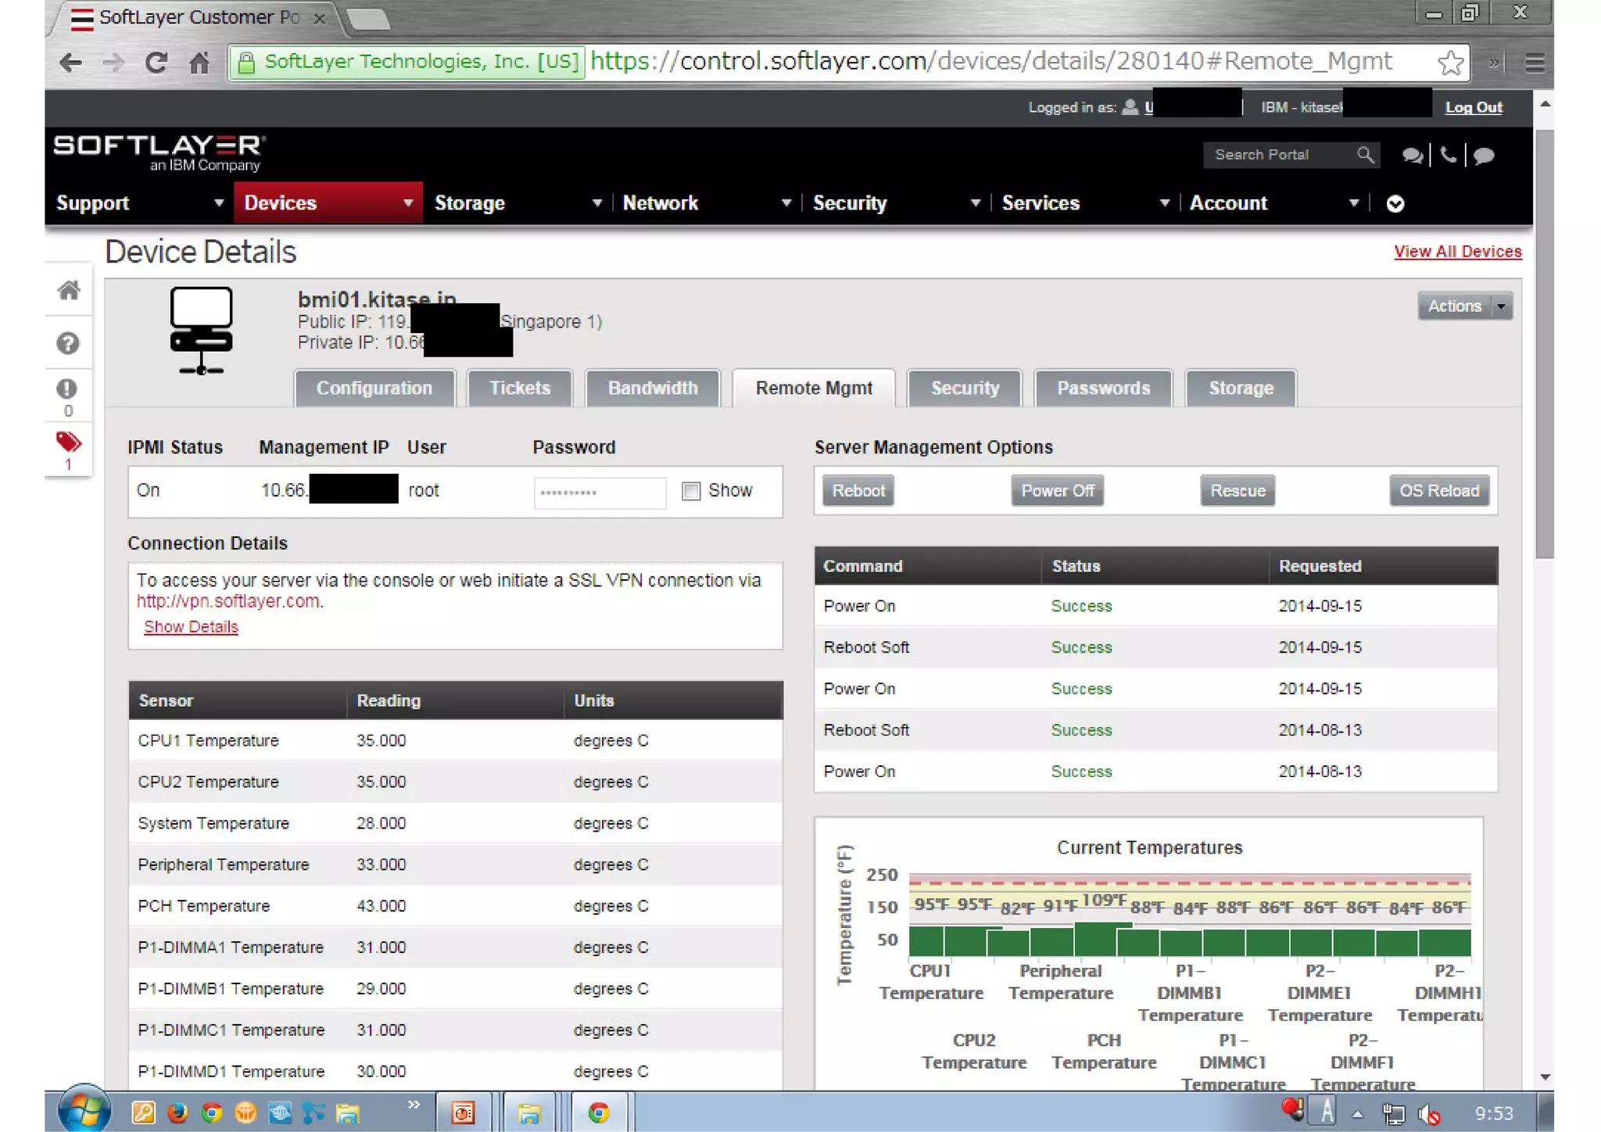Click the OS Reload button

pos(1439,491)
